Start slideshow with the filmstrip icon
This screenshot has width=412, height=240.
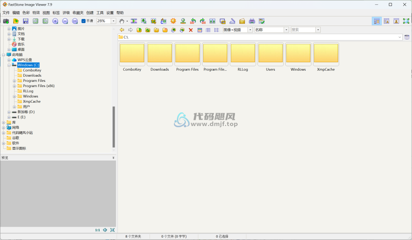pos(134,21)
